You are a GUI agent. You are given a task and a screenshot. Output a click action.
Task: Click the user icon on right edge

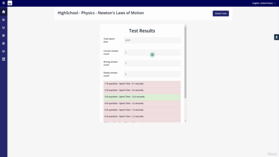276,37
